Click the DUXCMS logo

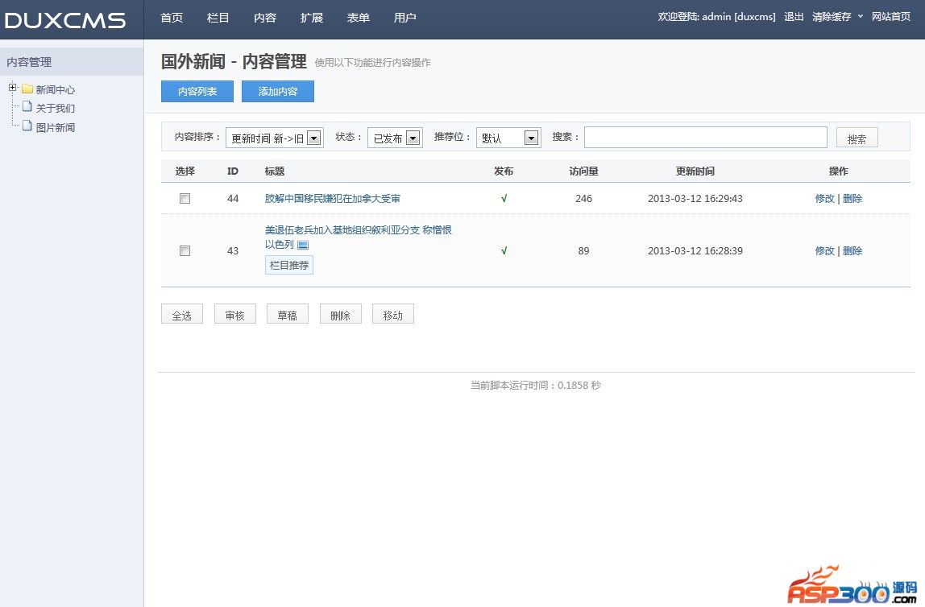65,20
